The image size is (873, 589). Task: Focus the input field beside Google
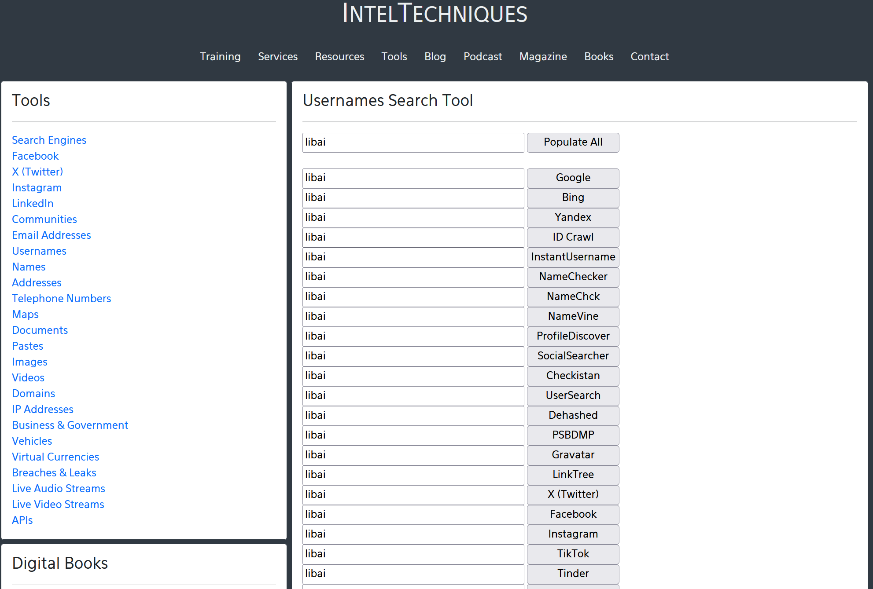413,178
